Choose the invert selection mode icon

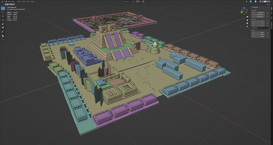[x=12, y=4]
